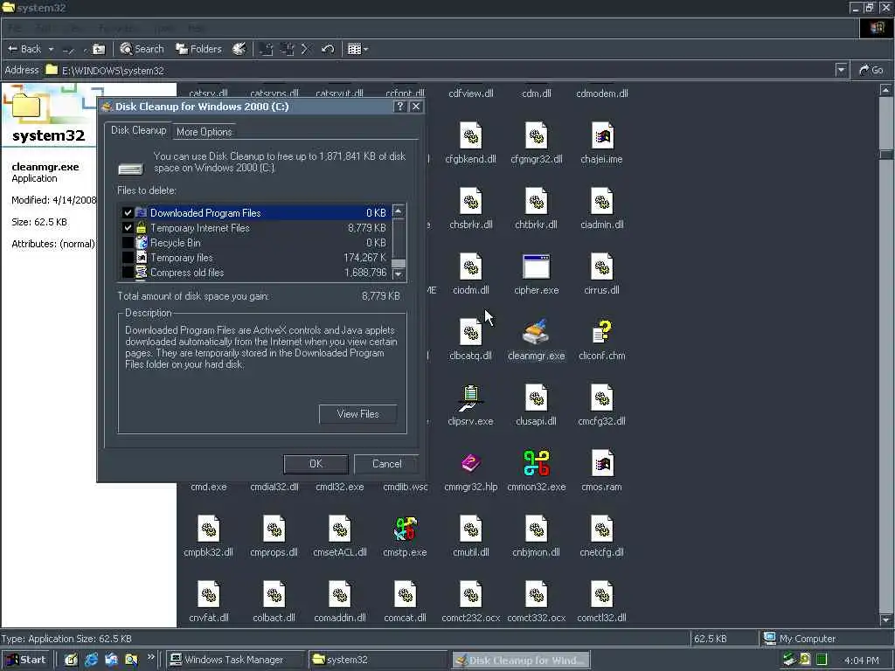This screenshot has width=895, height=671.
Task: Switch to the More Options tab
Action: coord(205,132)
